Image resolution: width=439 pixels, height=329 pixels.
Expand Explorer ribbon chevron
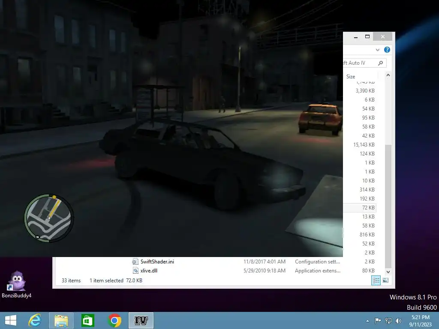[377, 50]
